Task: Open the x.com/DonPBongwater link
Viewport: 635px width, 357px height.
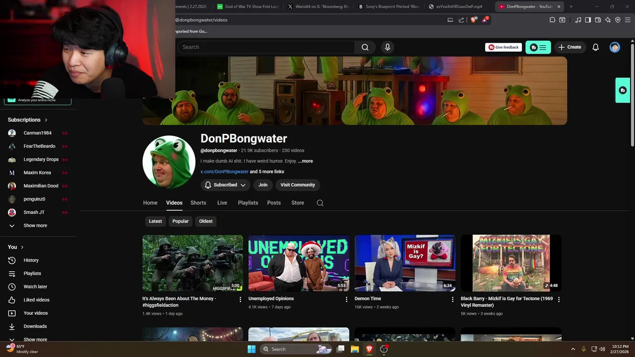Action: click(224, 172)
